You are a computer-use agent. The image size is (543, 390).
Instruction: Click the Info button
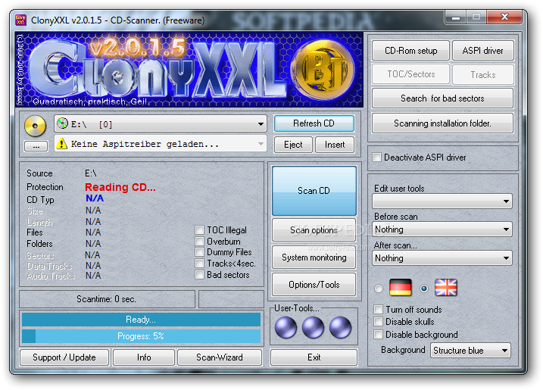pyautogui.click(x=144, y=357)
